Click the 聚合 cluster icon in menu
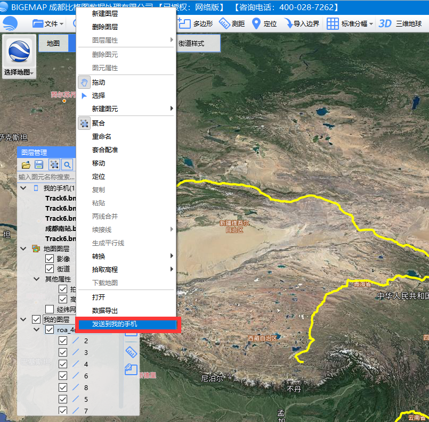The image size is (429, 422). coord(84,123)
